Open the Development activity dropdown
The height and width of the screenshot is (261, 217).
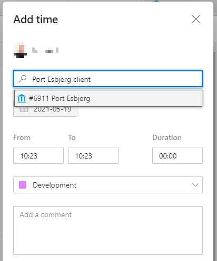click(x=108, y=185)
